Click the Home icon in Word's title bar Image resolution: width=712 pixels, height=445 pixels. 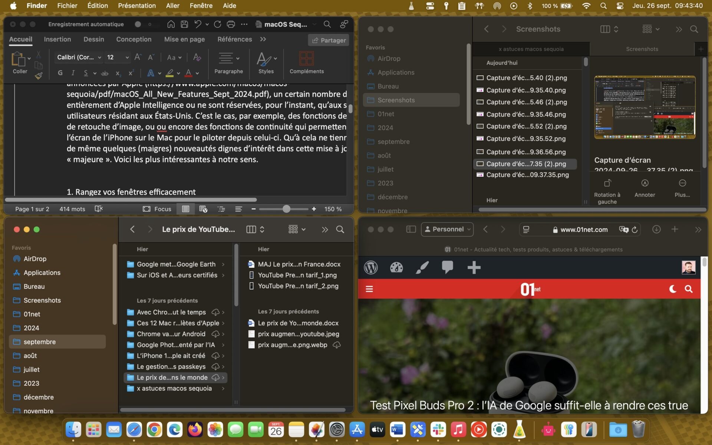(171, 24)
